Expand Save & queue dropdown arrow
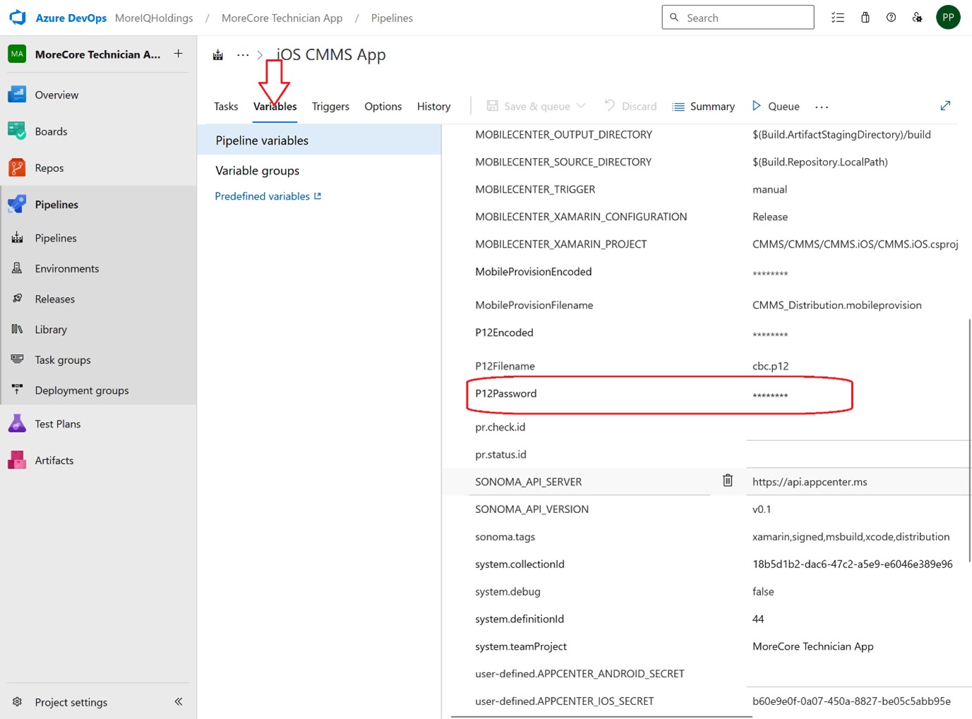 tap(581, 106)
